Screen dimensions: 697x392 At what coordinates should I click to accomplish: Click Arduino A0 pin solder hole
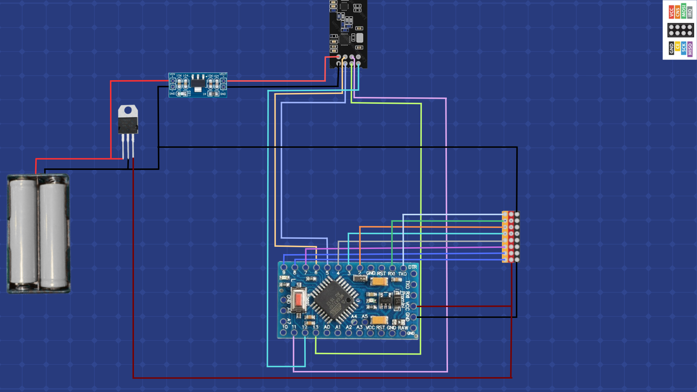pyautogui.click(x=327, y=332)
